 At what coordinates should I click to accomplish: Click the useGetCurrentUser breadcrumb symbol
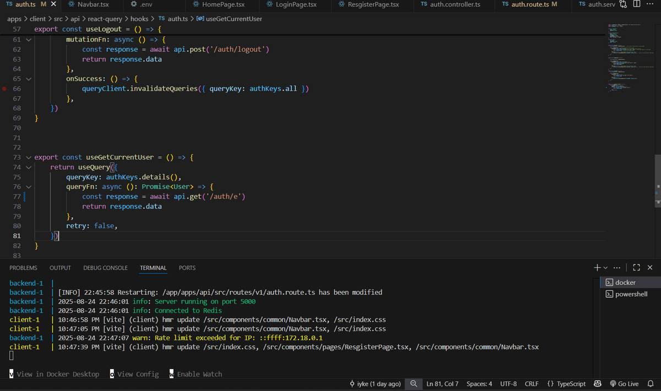[229, 19]
